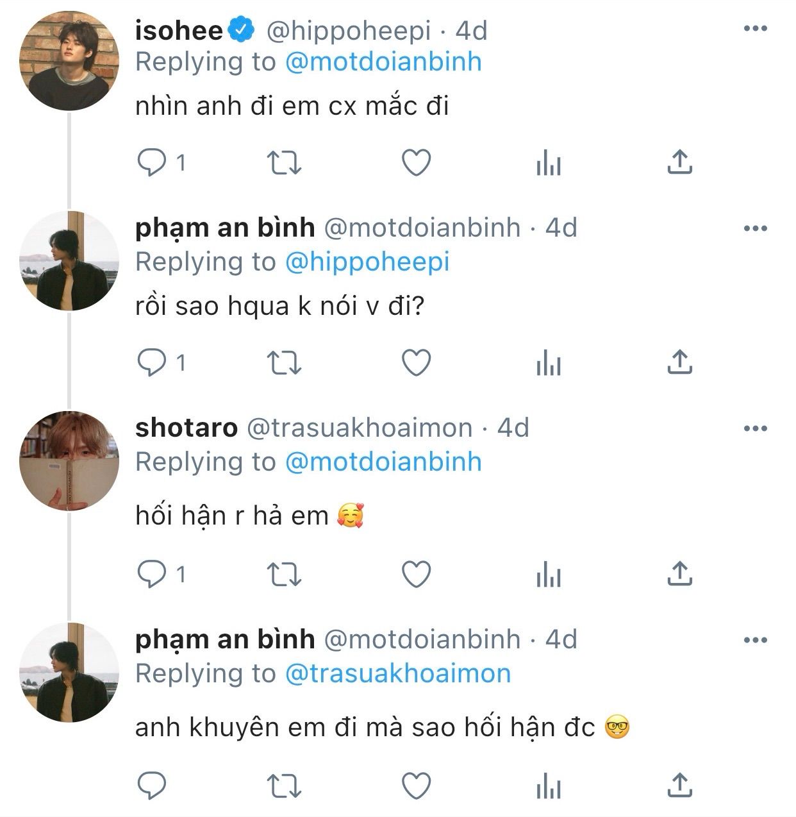Viewport: 796px width, 817px height.
Task: Like the 'rồi sao hqua' tweet
Action: (416, 364)
